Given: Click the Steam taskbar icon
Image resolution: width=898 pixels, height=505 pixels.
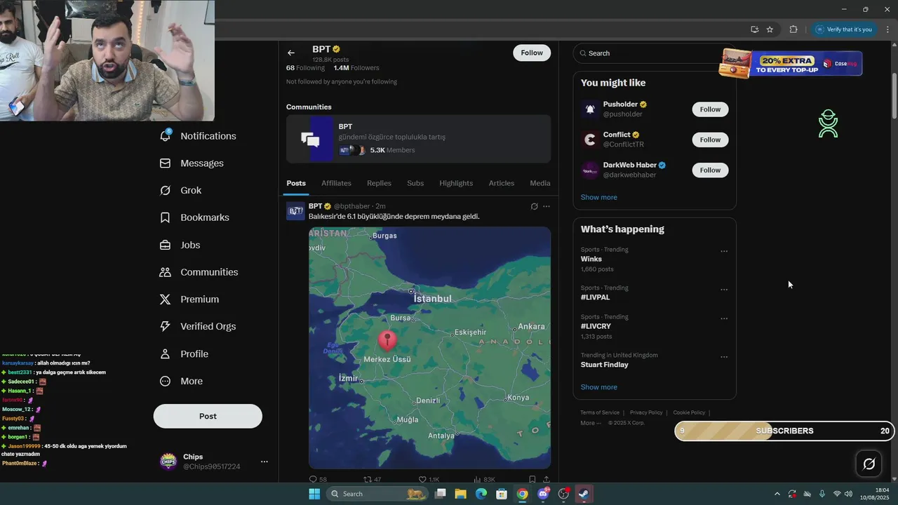Looking at the screenshot, I should click(x=584, y=494).
